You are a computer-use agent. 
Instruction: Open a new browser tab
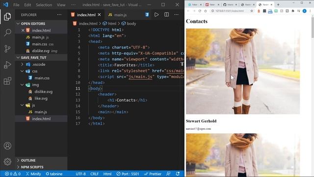278,4
